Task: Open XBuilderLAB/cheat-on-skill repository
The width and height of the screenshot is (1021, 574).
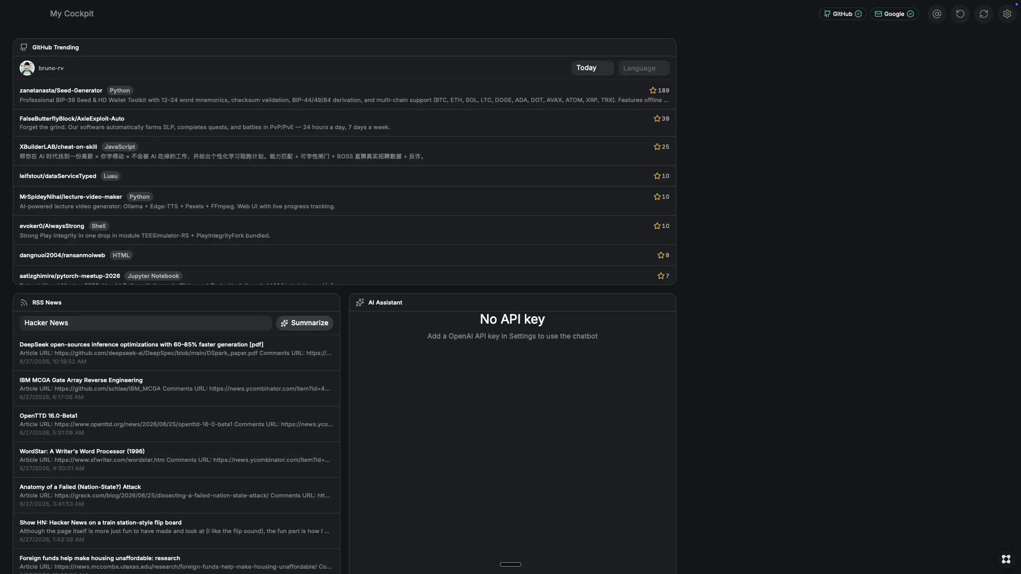Action: [58, 147]
